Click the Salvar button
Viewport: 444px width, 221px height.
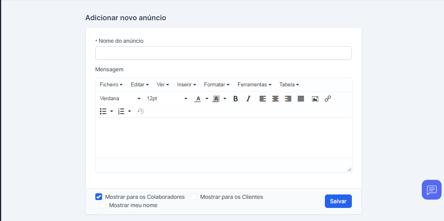click(x=338, y=201)
